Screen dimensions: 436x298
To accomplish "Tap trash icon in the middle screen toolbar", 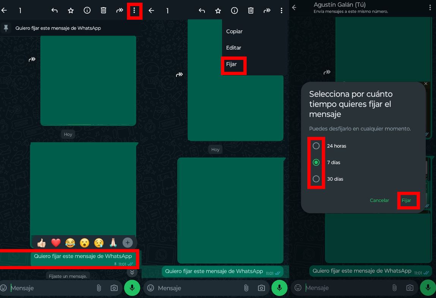I will 251,11.
